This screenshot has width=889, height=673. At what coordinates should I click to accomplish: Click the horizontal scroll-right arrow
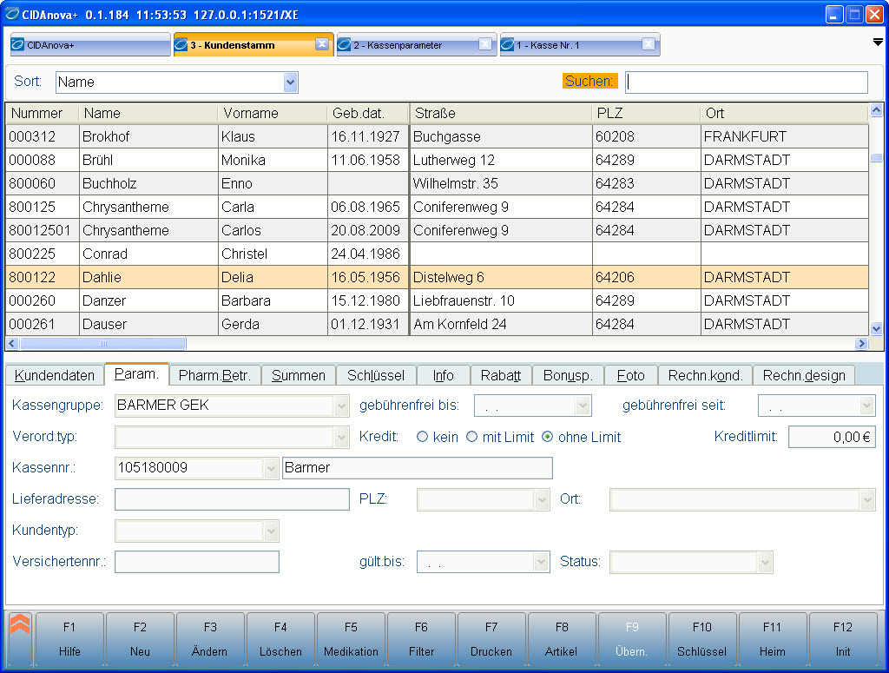(862, 343)
